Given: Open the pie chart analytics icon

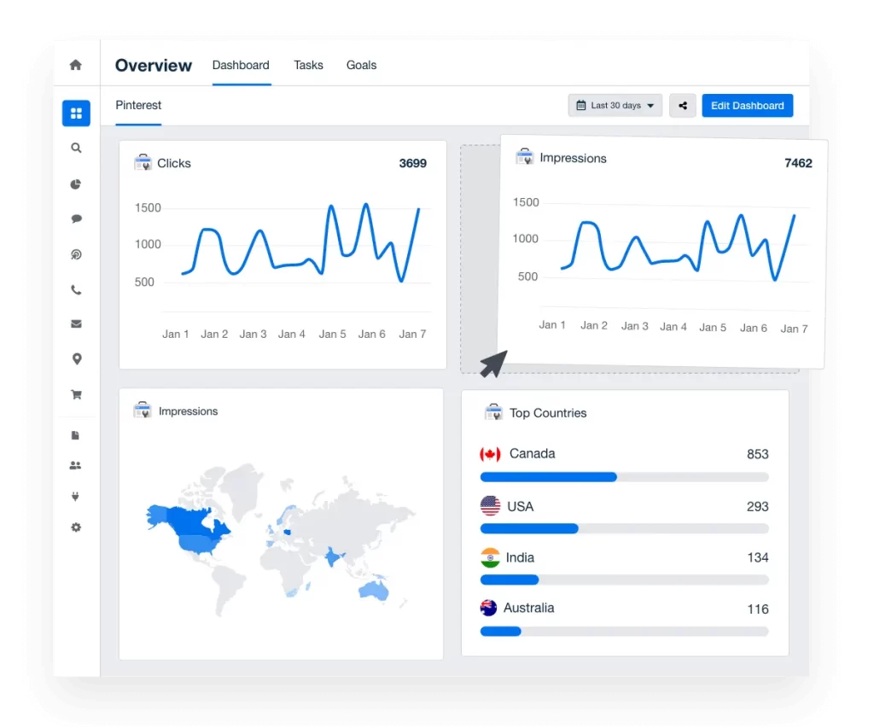Looking at the screenshot, I should coord(76,183).
